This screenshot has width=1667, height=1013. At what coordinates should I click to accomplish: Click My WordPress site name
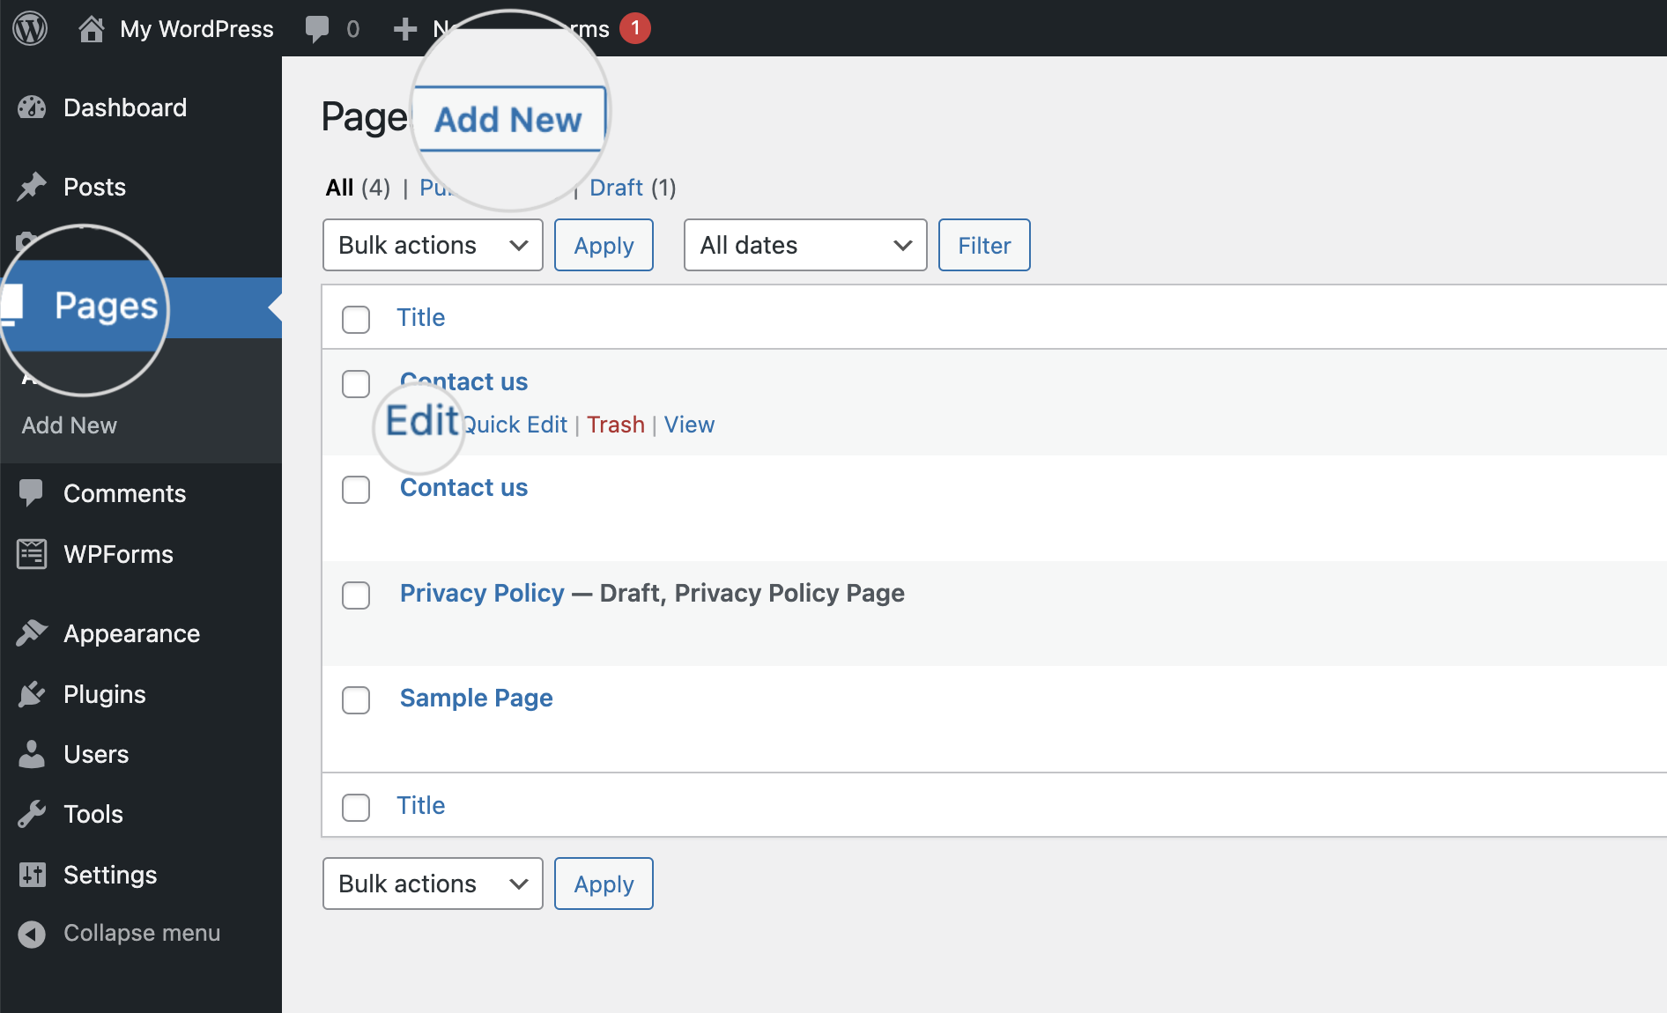point(196,29)
